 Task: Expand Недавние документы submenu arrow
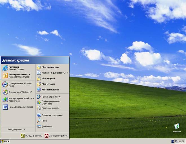pyautogui.click(x=68, y=73)
